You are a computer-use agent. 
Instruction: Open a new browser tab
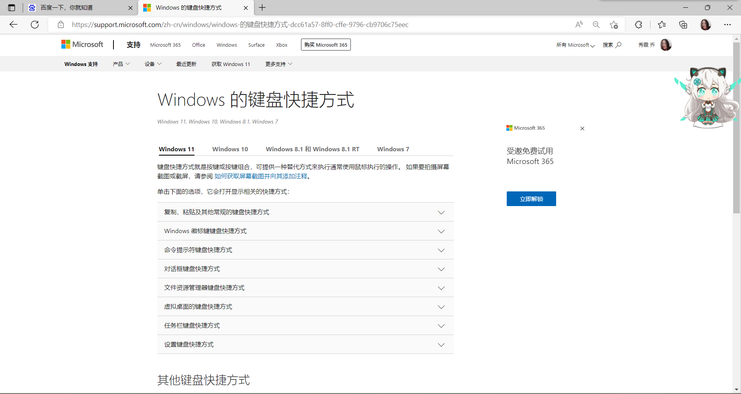click(x=262, y=8)
